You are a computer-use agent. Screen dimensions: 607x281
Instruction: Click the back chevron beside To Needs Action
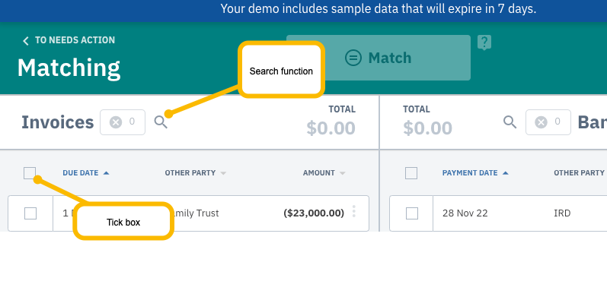pos(26,41)
